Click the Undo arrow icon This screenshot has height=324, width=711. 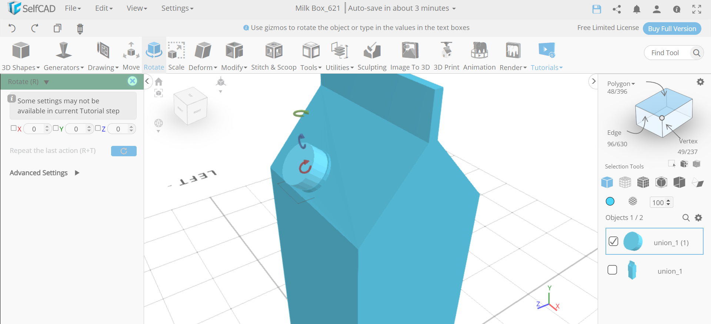[12, 28]
